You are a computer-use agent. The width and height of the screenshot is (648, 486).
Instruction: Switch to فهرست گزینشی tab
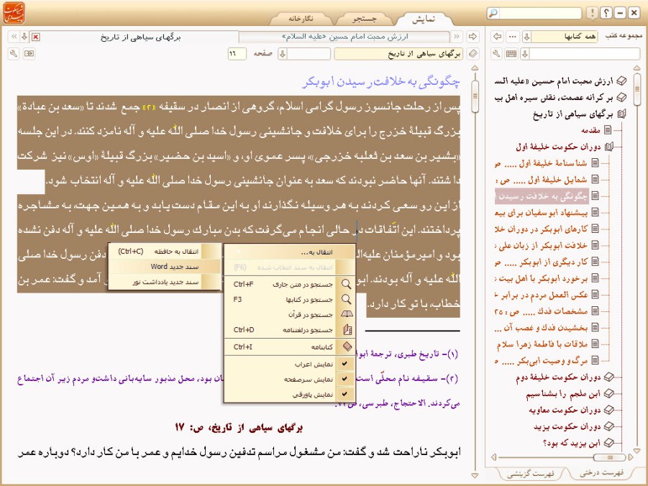pyautogui.click(x=530, y=474)
